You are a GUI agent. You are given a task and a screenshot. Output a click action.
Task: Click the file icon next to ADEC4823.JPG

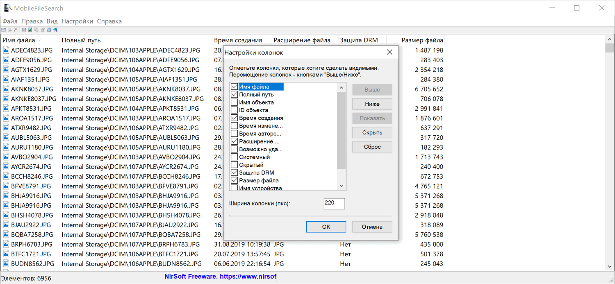point(6,50)
